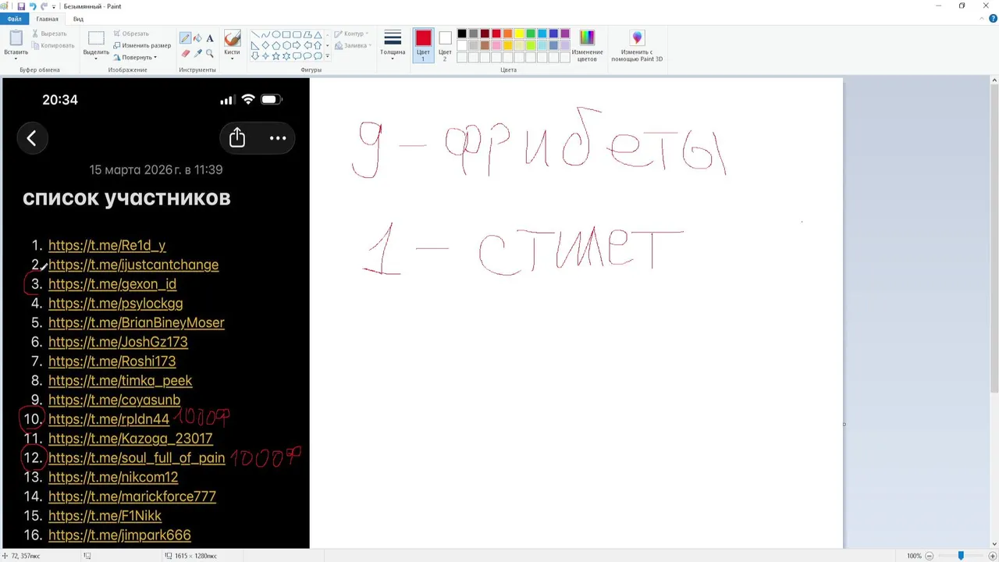The image size is (999, 562).
Task: Switch to the Вид tab
Action: [78, 19]
